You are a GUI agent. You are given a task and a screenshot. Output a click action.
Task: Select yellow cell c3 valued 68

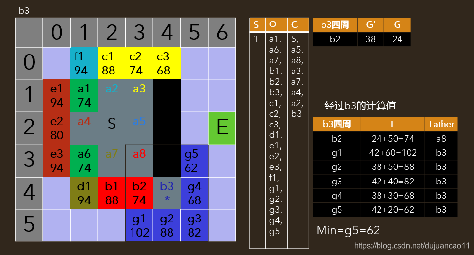[x=167, y=63]
